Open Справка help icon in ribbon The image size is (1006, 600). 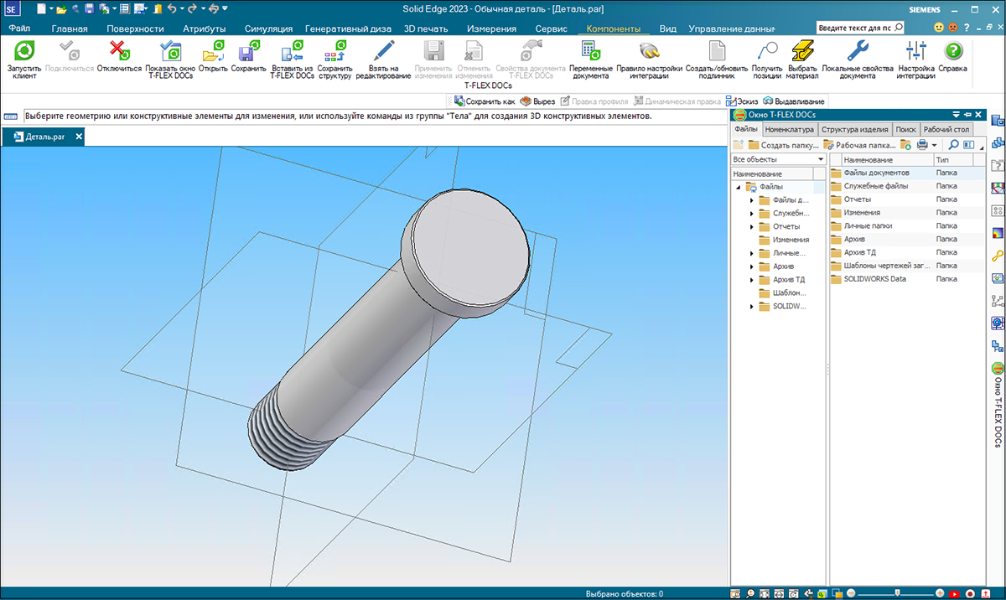(x=952, y=52)
